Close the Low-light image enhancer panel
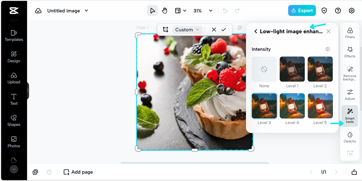 tap(328, 31)
